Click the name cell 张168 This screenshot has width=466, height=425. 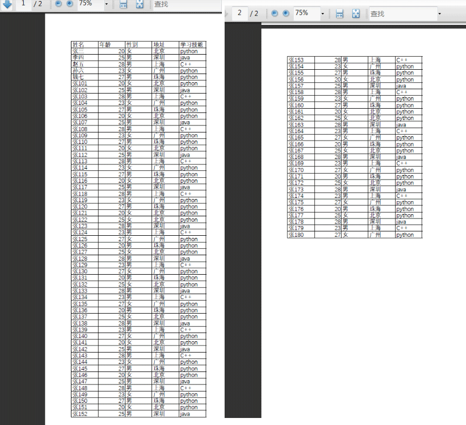pyautogui.click(x=301, y=157)
